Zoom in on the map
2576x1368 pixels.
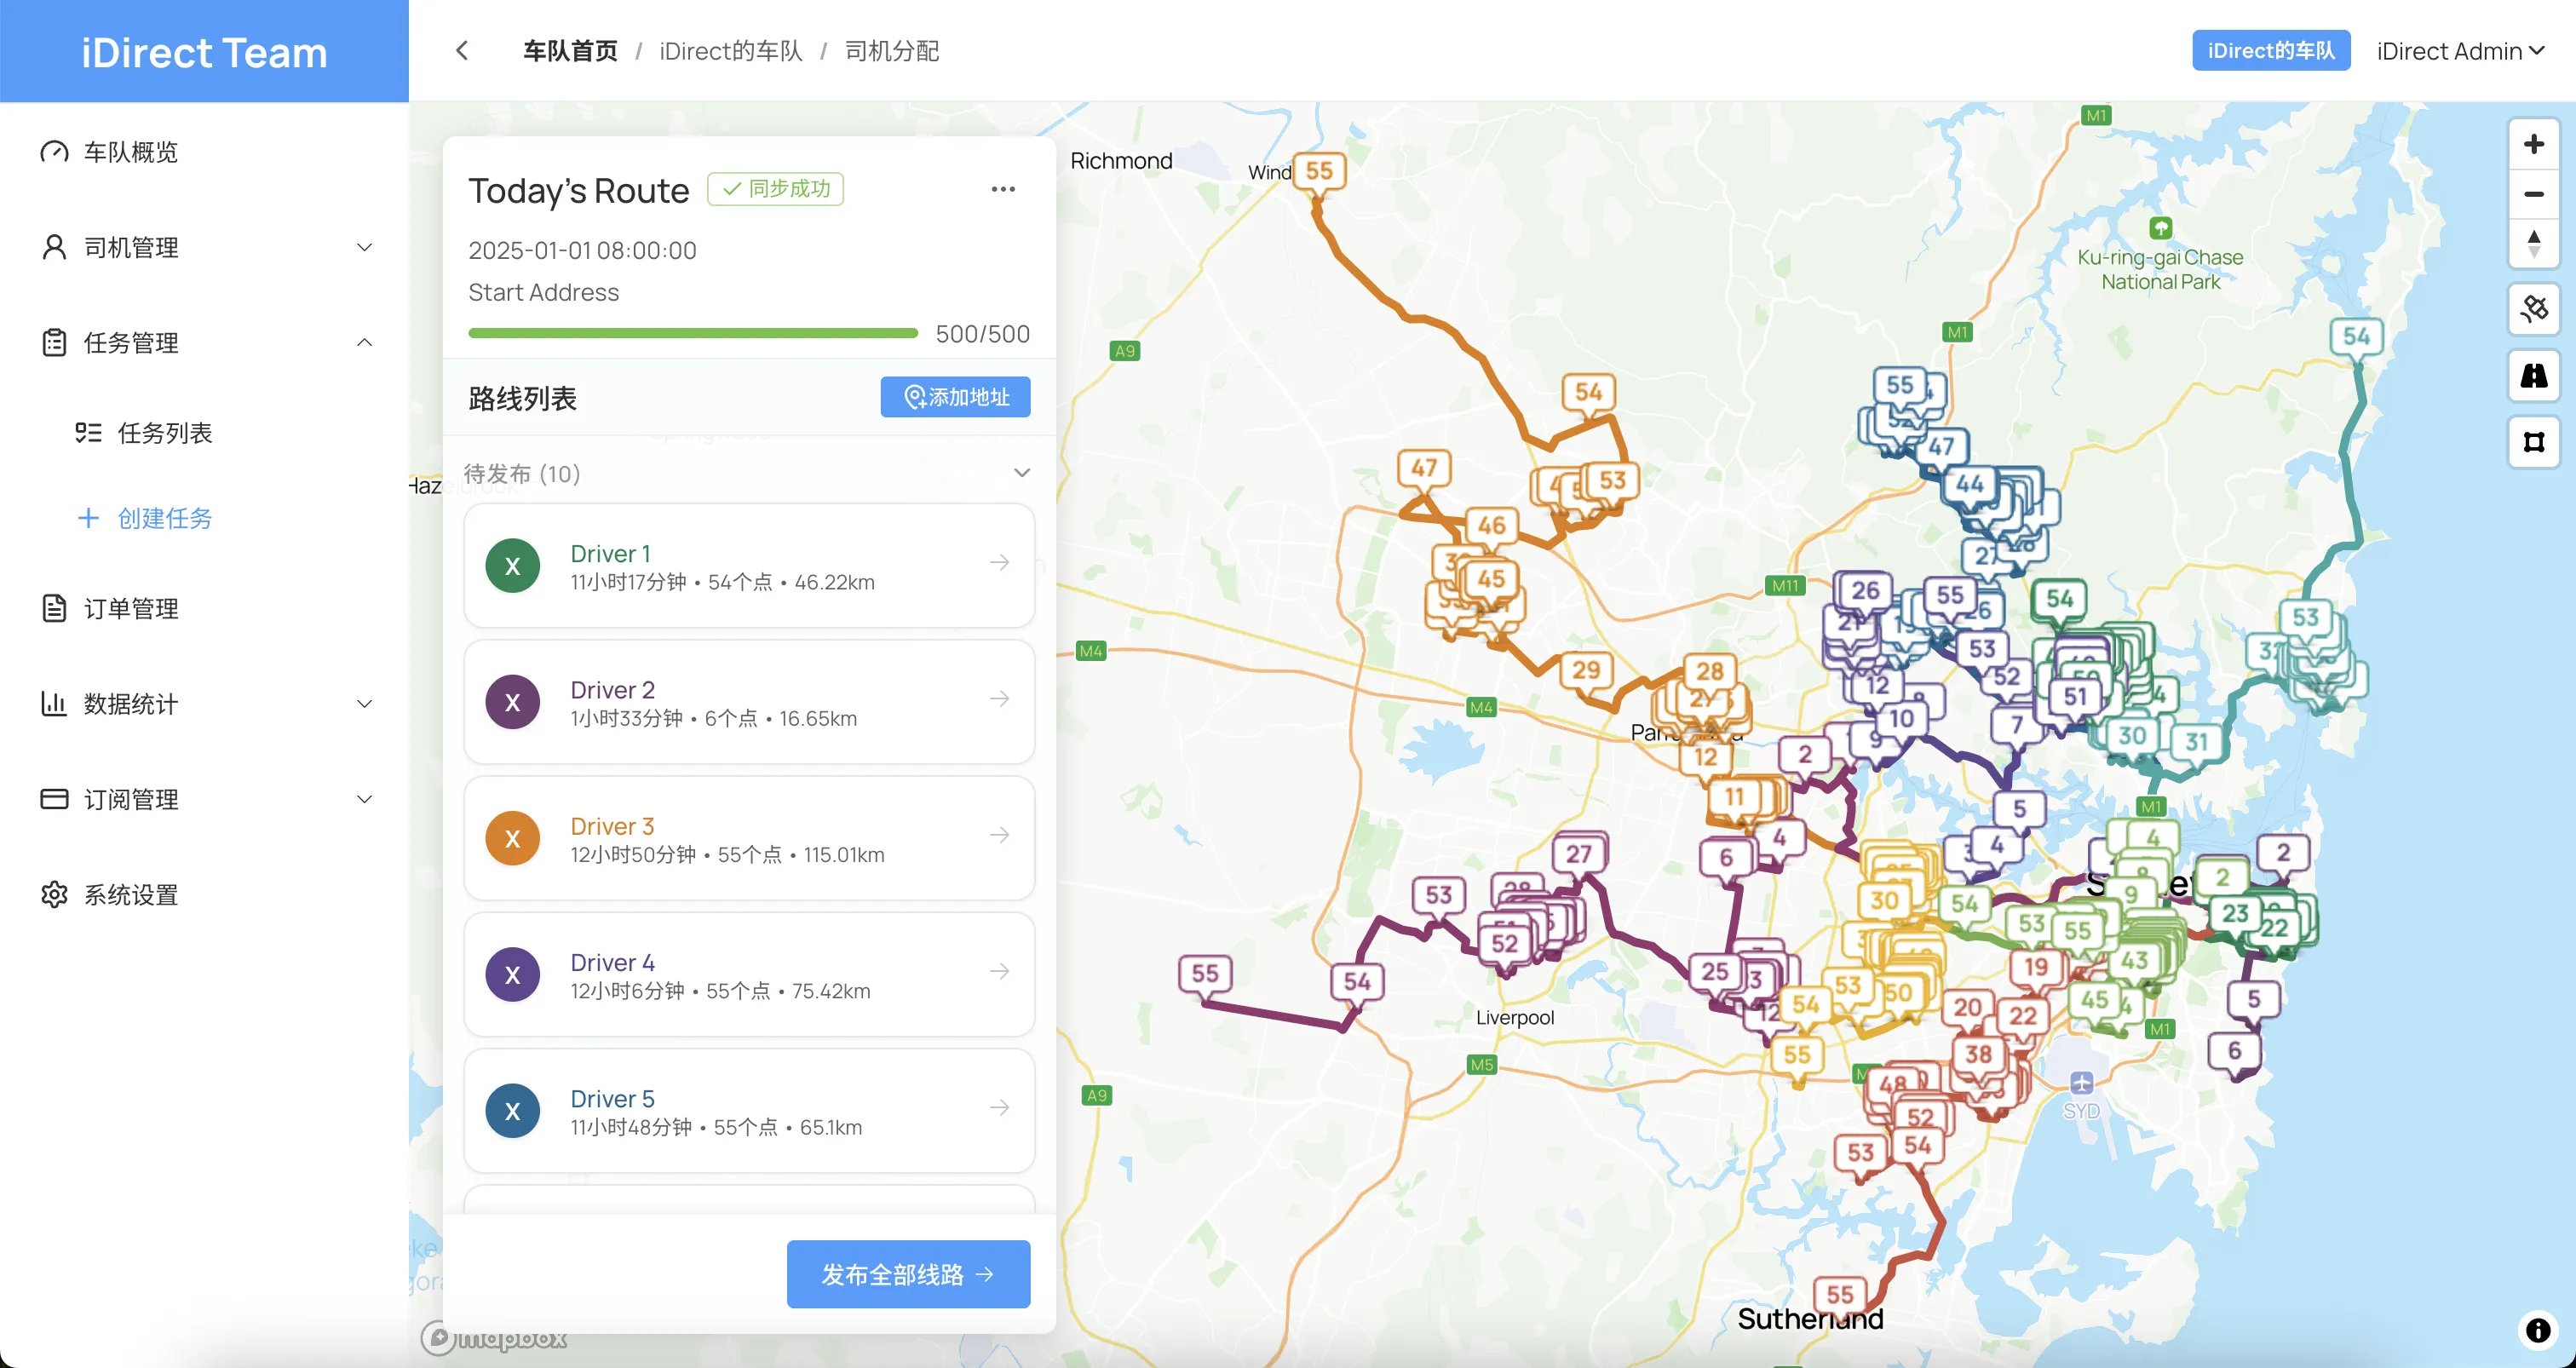pyautogui.click(x=2533, y=145)
